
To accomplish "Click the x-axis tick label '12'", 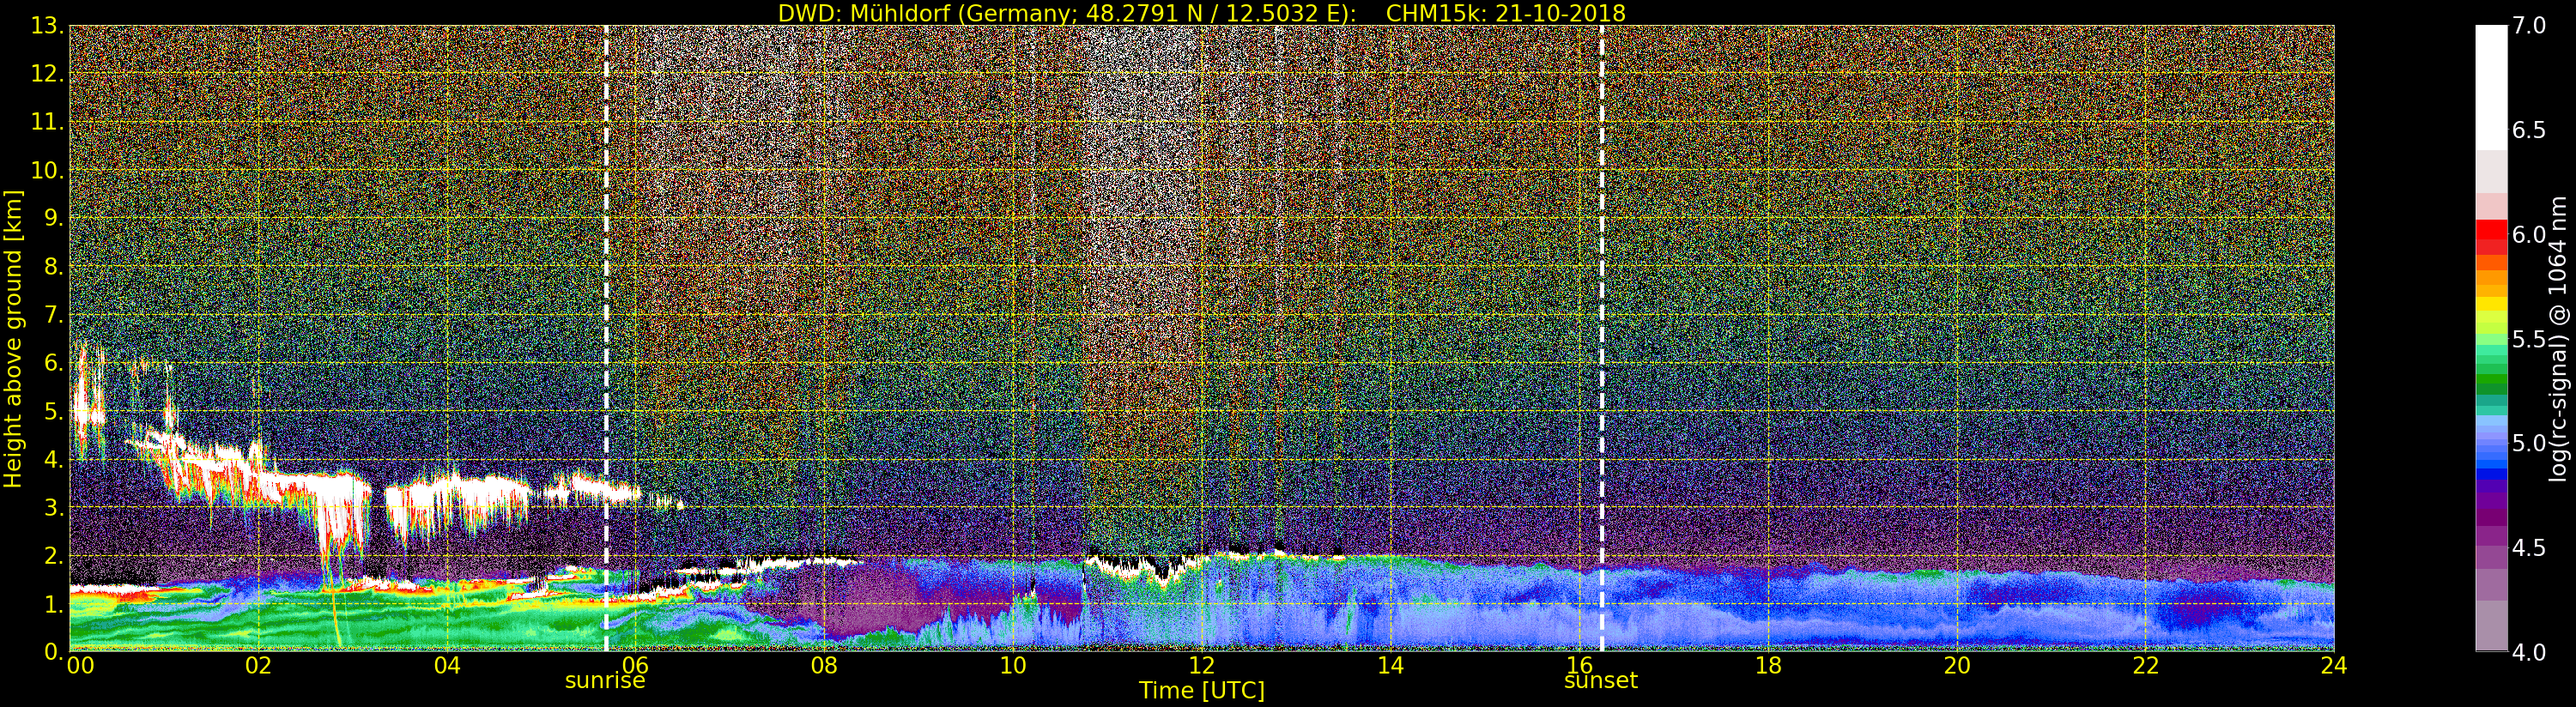I will [1201, 666].
